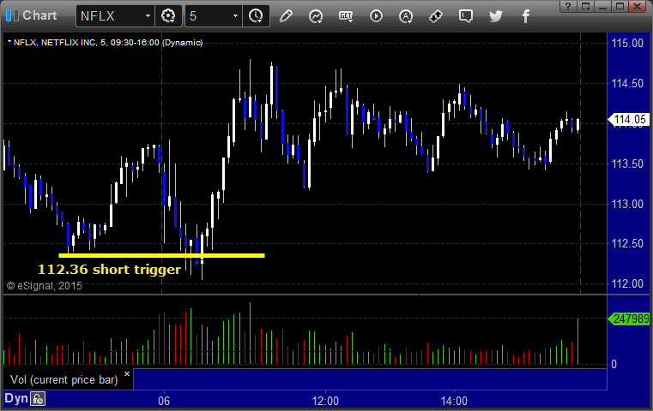
Task: Click the 113.00 price axis label
Action: point(627,204)
